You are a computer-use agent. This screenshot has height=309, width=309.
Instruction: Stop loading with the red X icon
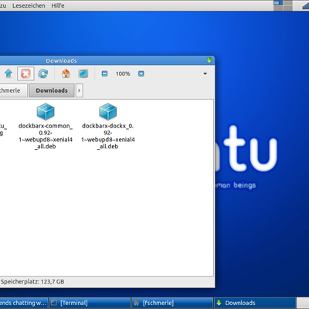(x=25, y=73)
